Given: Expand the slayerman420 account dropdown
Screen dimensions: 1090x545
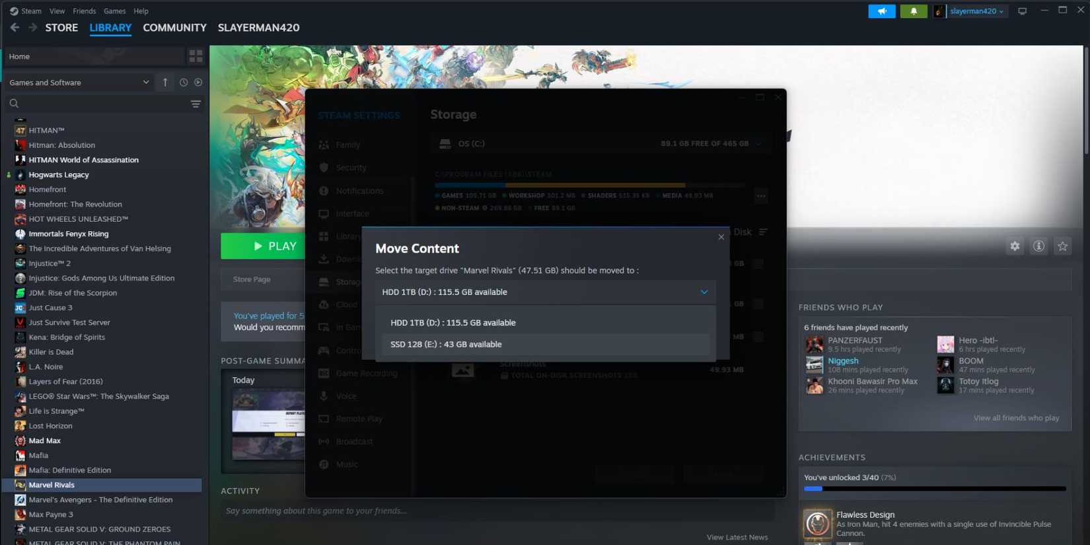Looking at the screenshot, I should tap(976, 11).
